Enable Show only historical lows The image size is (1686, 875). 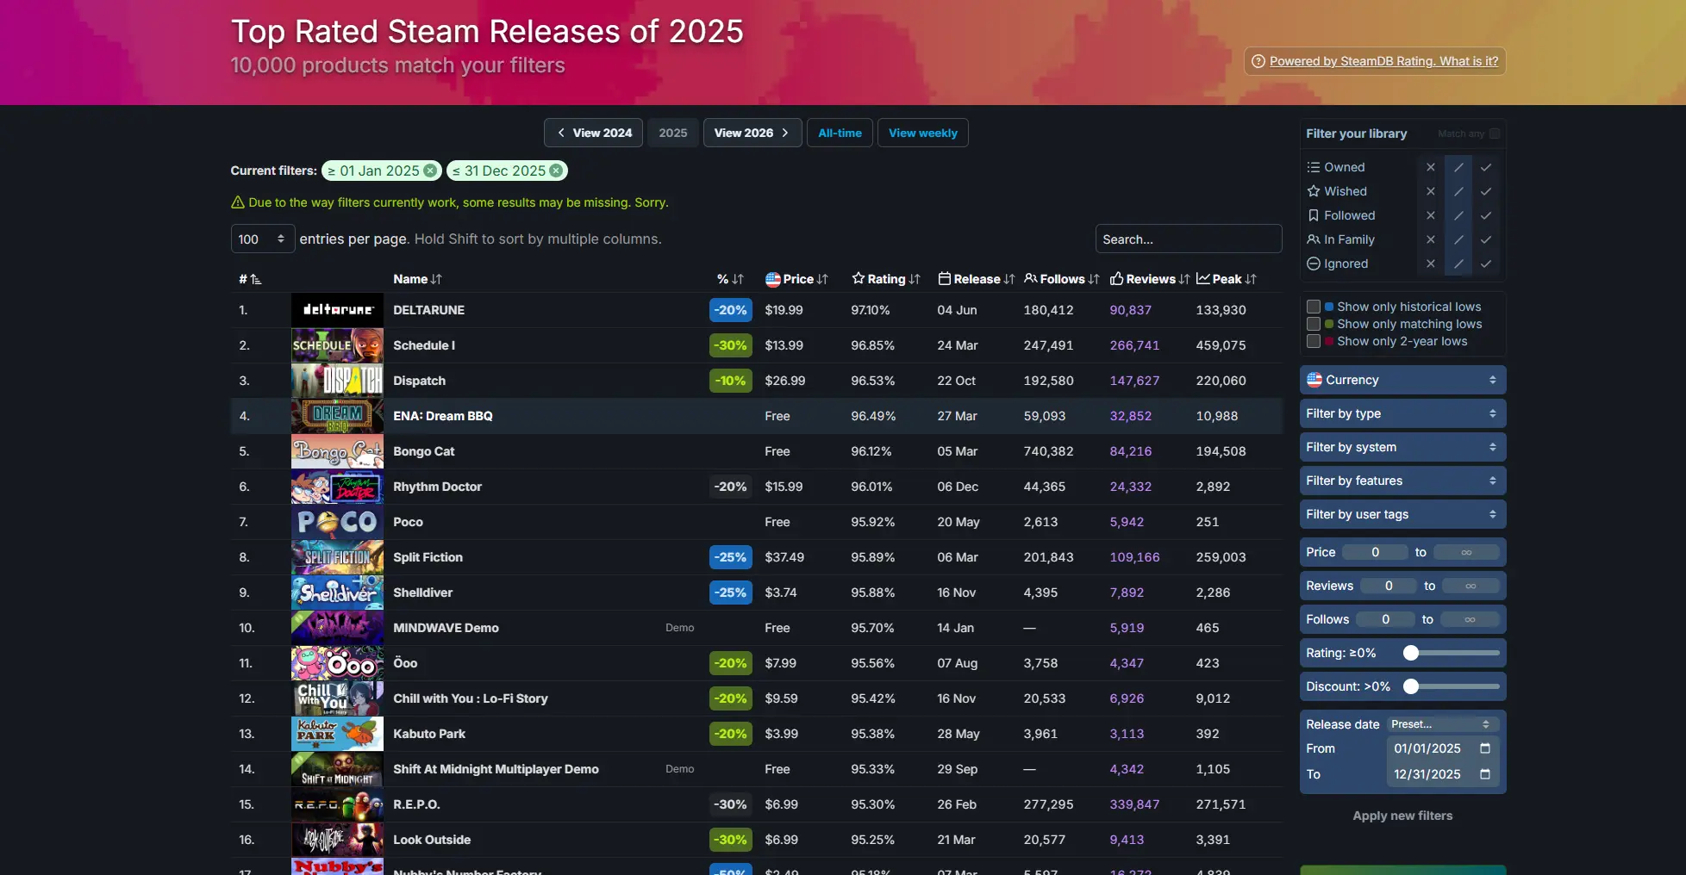coord(1314,307)
